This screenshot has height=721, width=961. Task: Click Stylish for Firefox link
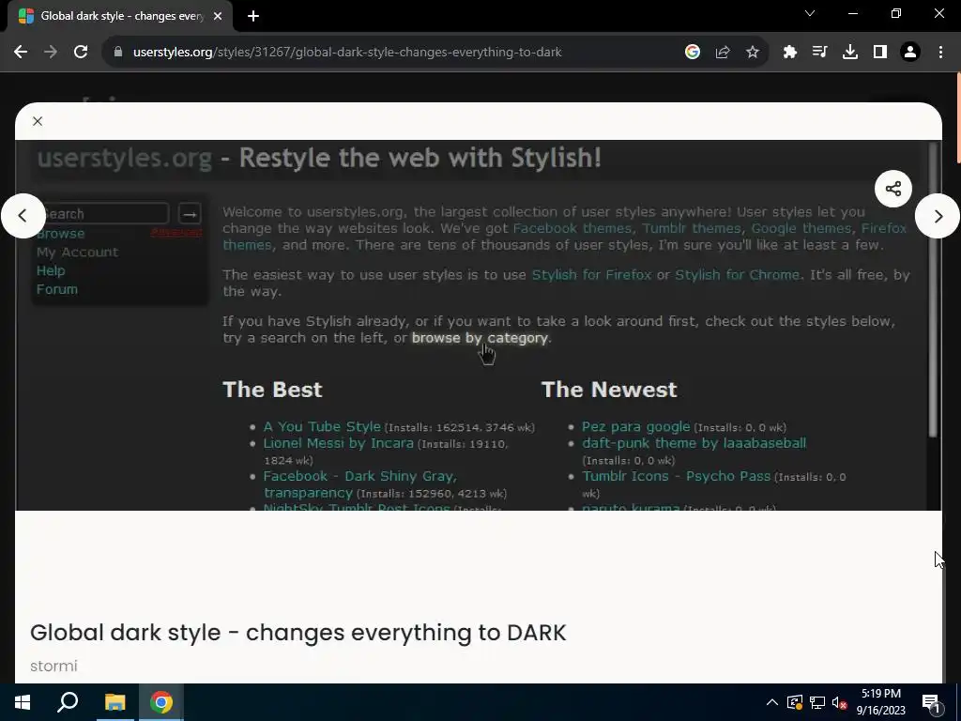point(591,275)
